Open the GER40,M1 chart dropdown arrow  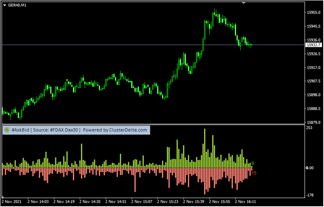tap(4, 5)
